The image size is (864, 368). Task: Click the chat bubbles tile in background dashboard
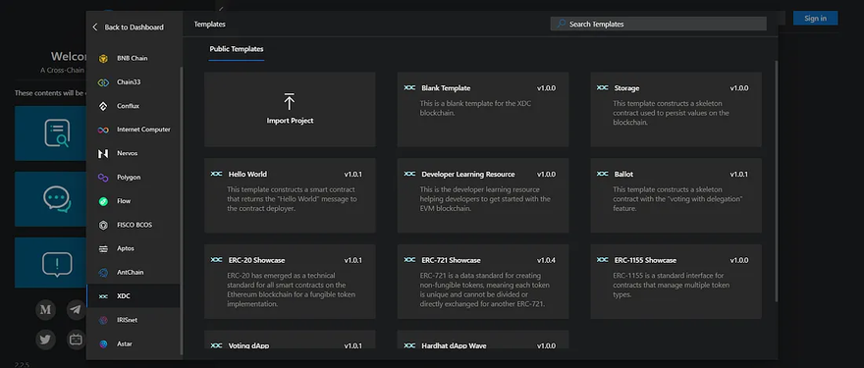(x=51, y=199)
